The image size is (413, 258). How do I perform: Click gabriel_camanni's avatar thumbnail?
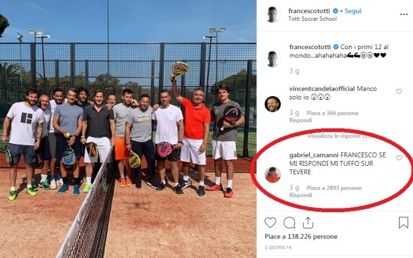[273, 174]
